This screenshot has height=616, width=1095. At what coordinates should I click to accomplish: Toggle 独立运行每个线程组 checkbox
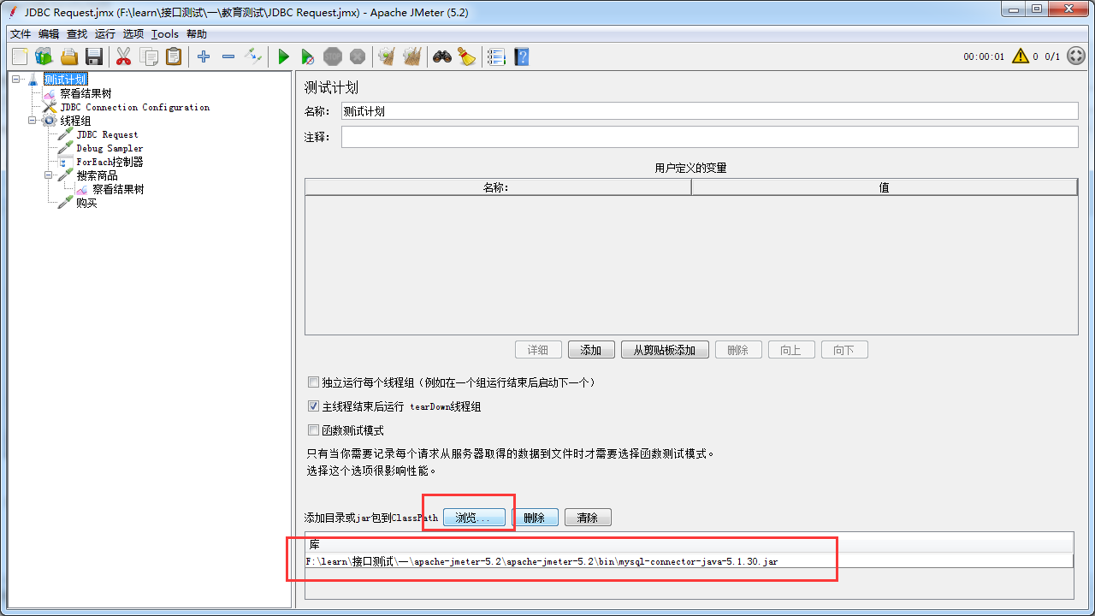point(313,382)
